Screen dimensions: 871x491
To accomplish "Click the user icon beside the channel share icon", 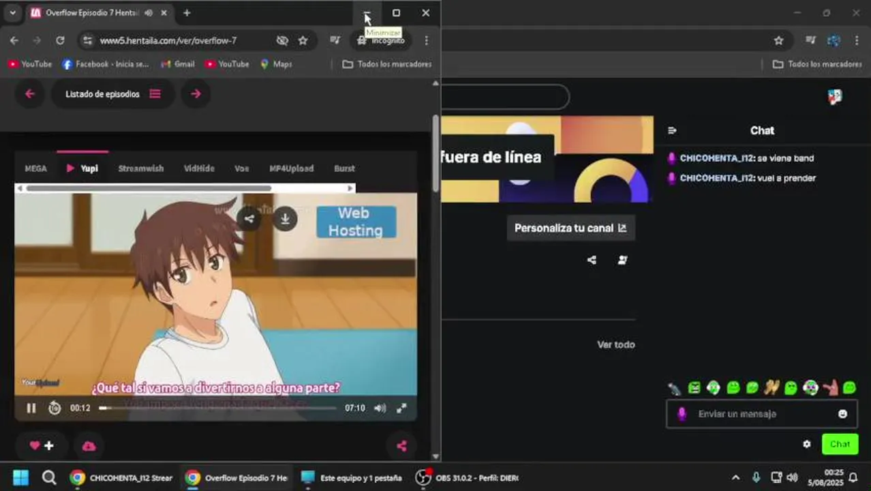I will 622,260.
